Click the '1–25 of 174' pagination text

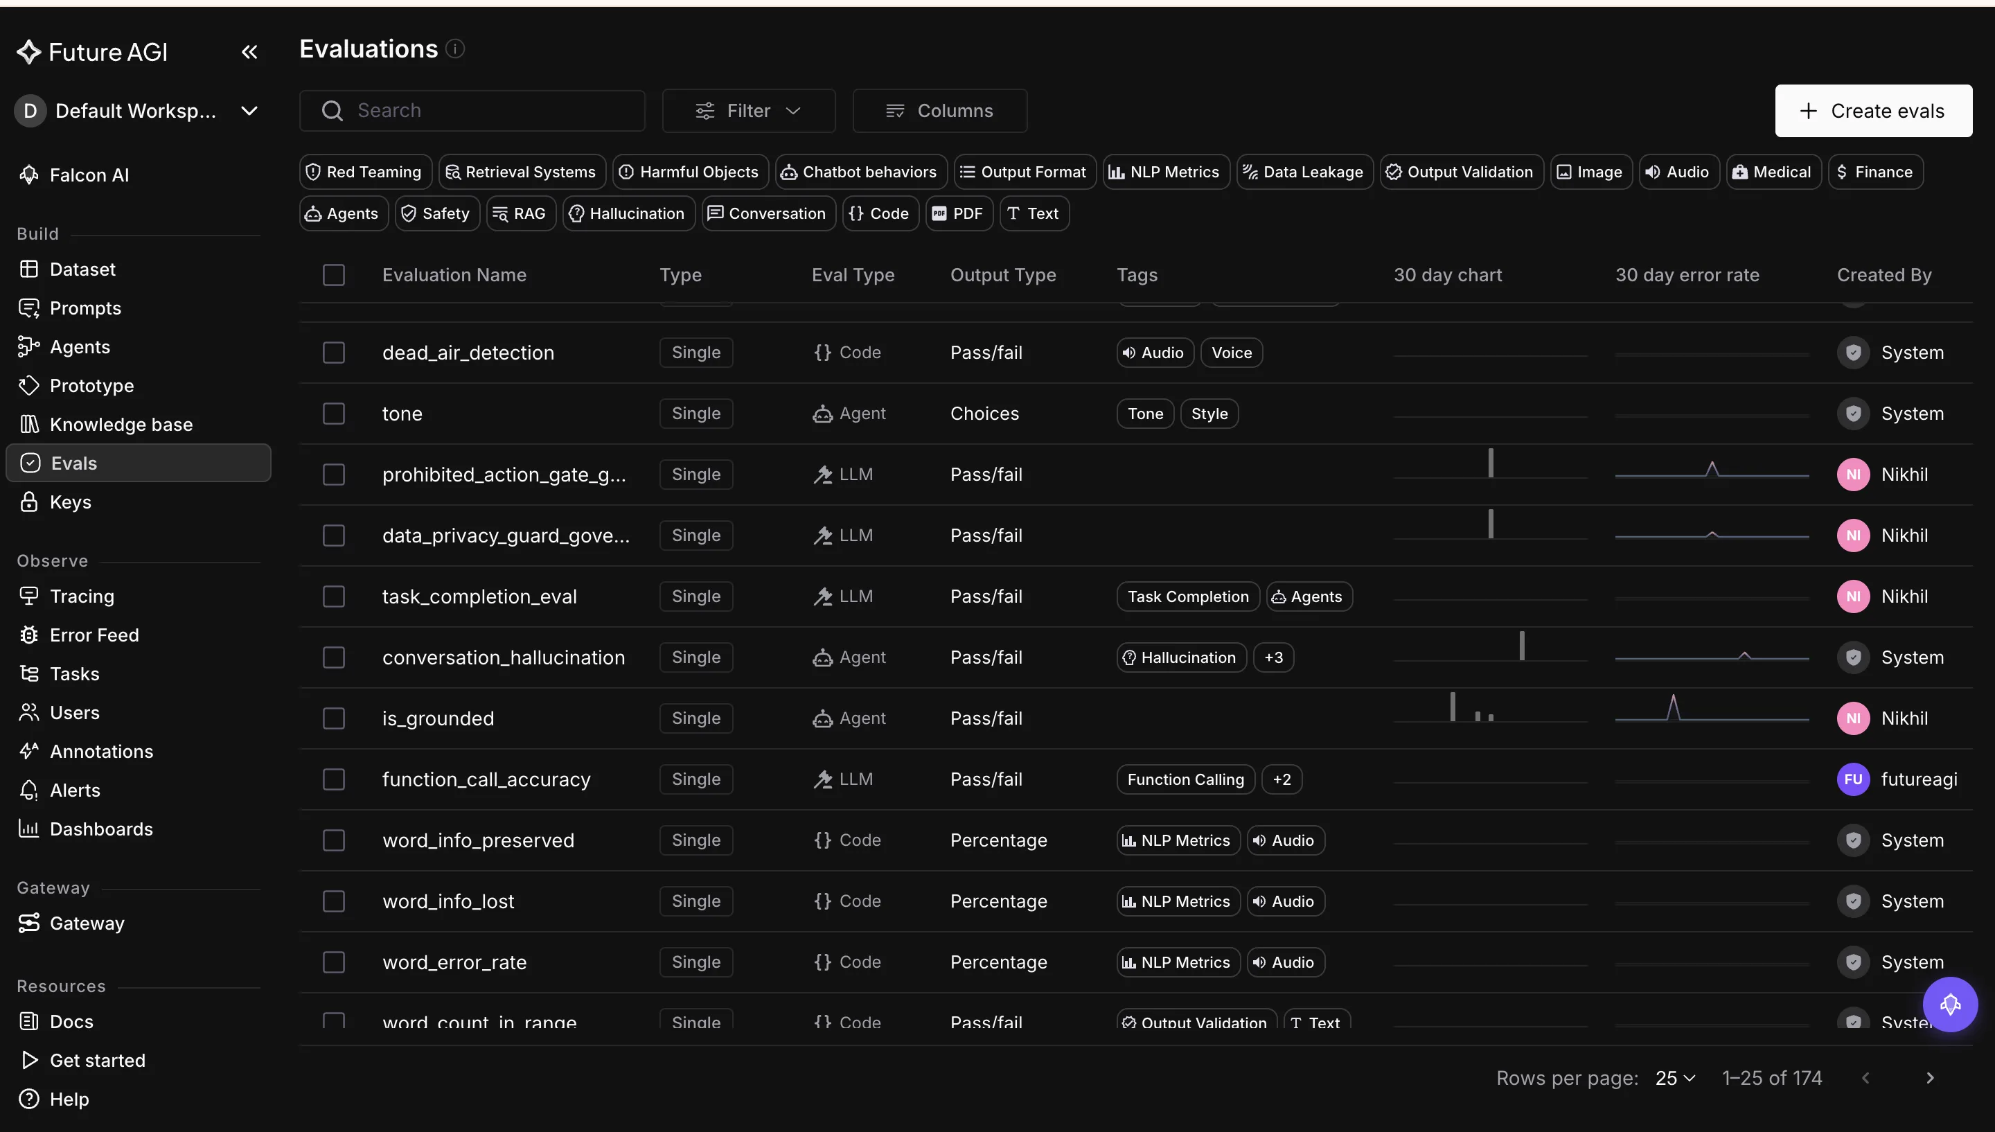[x=1771, y=1079]
